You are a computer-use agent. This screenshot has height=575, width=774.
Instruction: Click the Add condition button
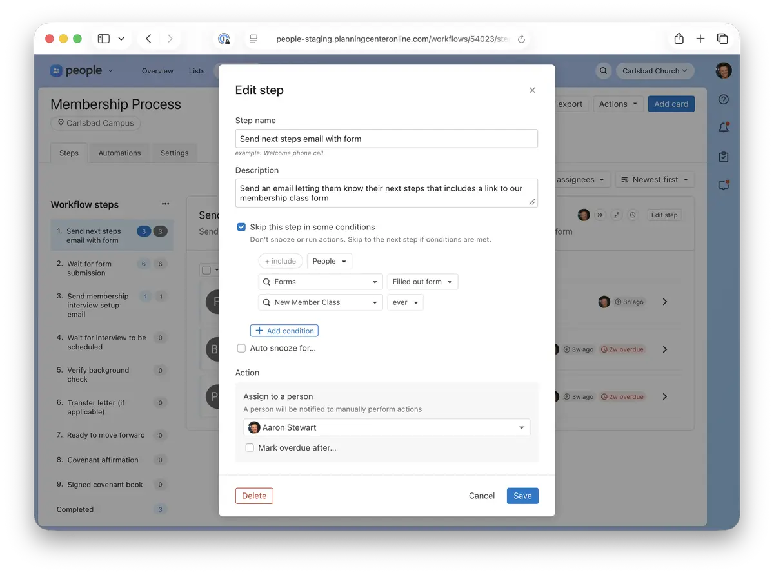click(x=284, y=331)
